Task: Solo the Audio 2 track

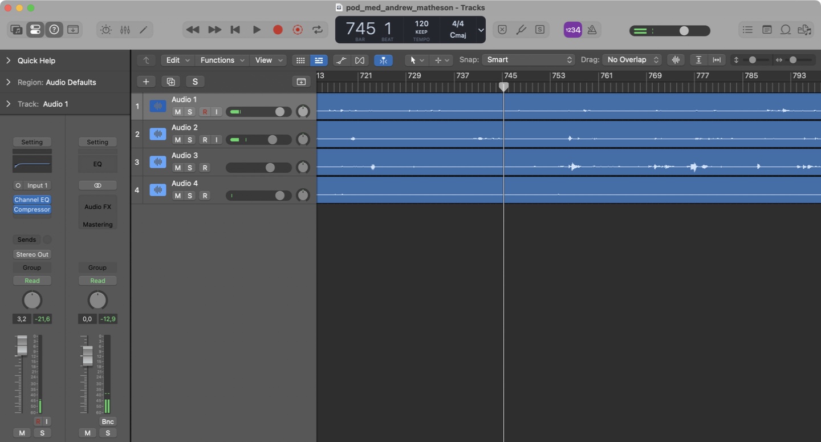Action: click(x=190, y=140)
